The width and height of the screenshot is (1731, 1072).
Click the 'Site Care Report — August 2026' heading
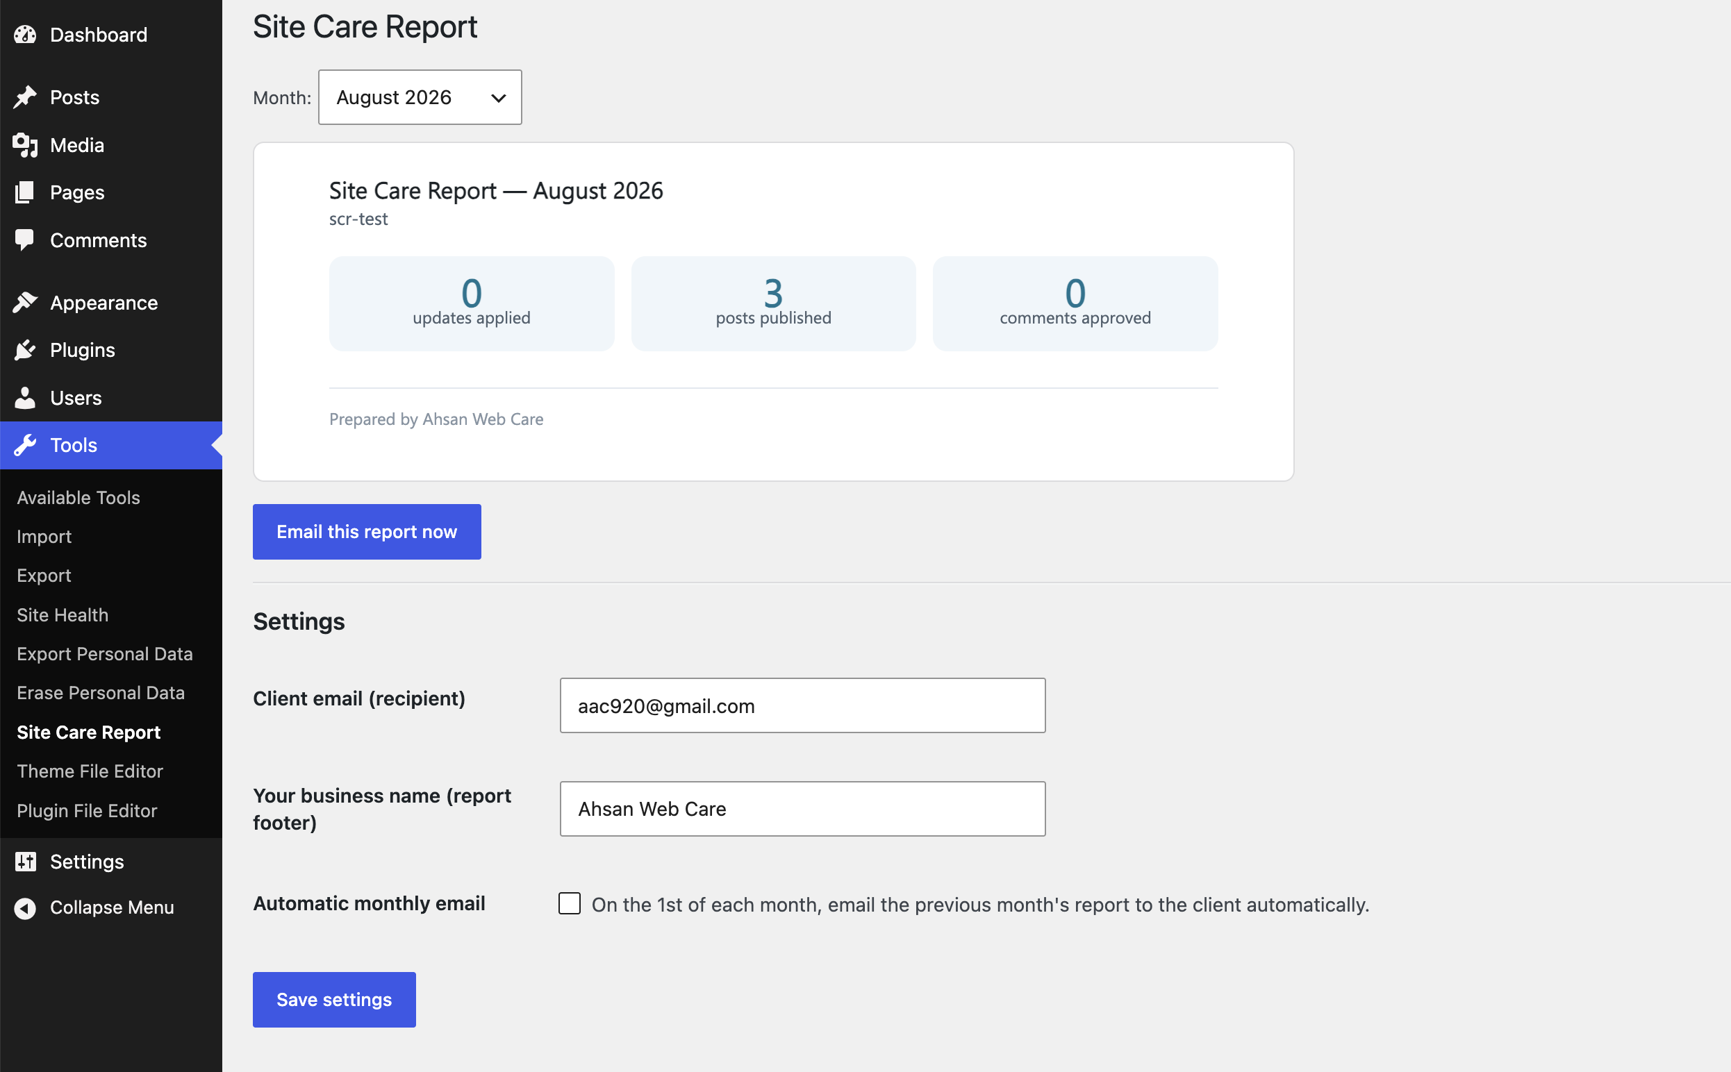pos(497,191)
